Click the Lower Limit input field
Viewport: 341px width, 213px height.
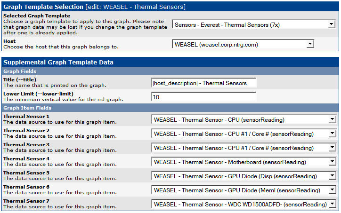[203, 97]
